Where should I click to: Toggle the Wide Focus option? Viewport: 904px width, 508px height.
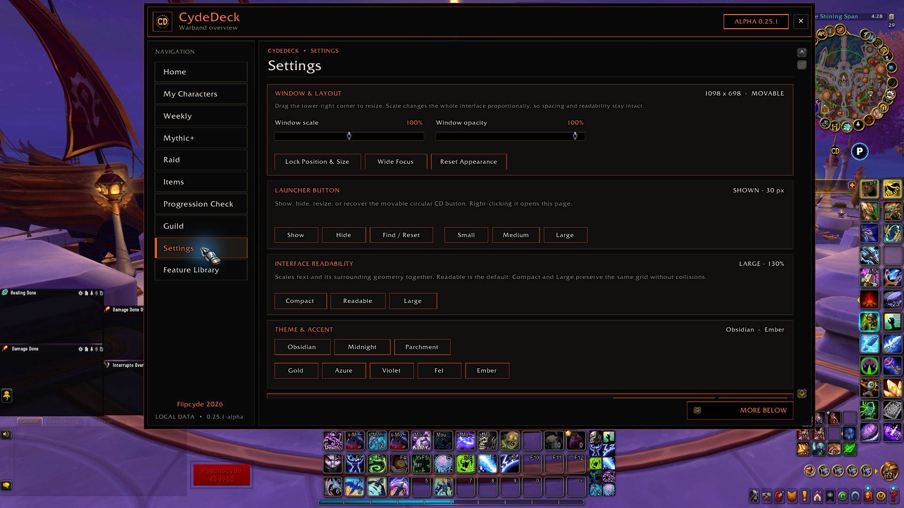coord(395,162)
